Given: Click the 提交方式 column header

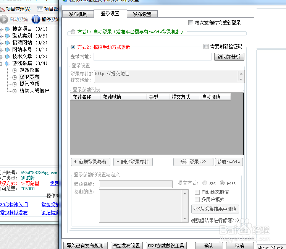Looking at the screenshot, I should point(184,97).
